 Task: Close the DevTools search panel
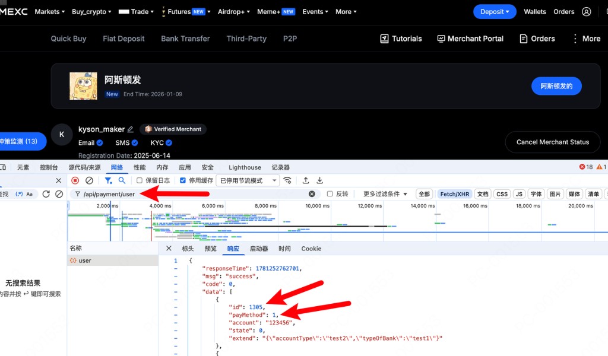pyautogui.click(x=58, y=180)
